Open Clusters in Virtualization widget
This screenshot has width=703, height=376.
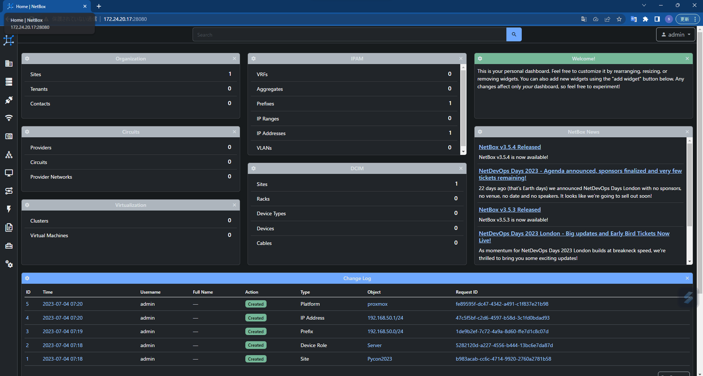[x=39, y=221]
